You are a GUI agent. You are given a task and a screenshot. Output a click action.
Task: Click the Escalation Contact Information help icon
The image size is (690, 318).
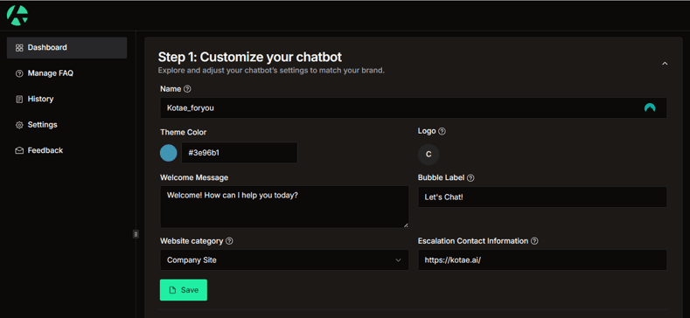(534, 241)
